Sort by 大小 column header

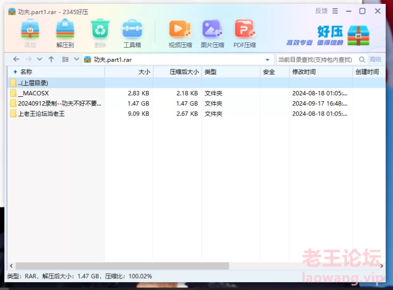coord(129,72)
